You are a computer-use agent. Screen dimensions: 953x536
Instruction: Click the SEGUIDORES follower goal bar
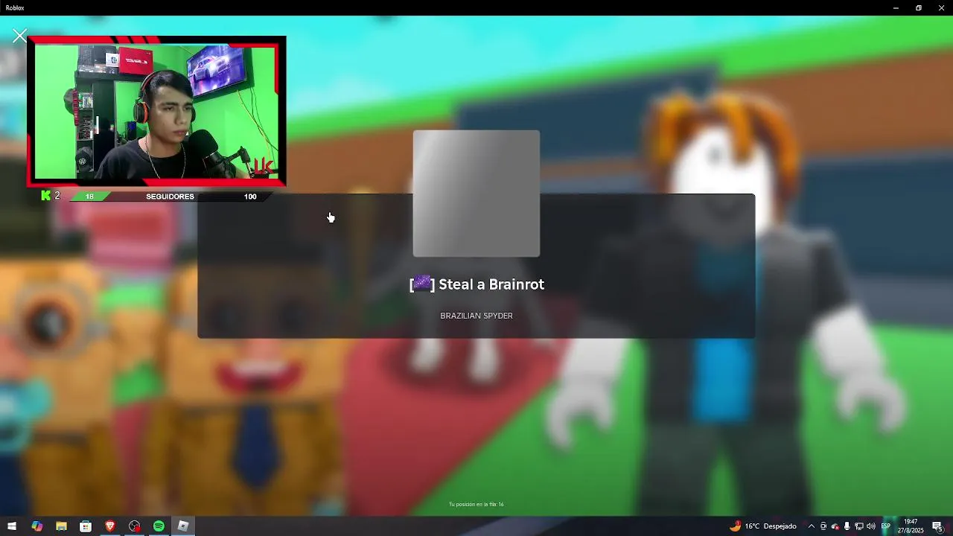(x=170, y=197)
